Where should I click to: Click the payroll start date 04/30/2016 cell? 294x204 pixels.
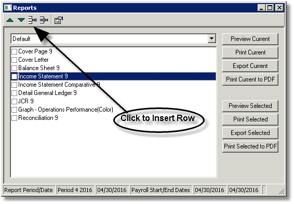(x=210, y=190)
